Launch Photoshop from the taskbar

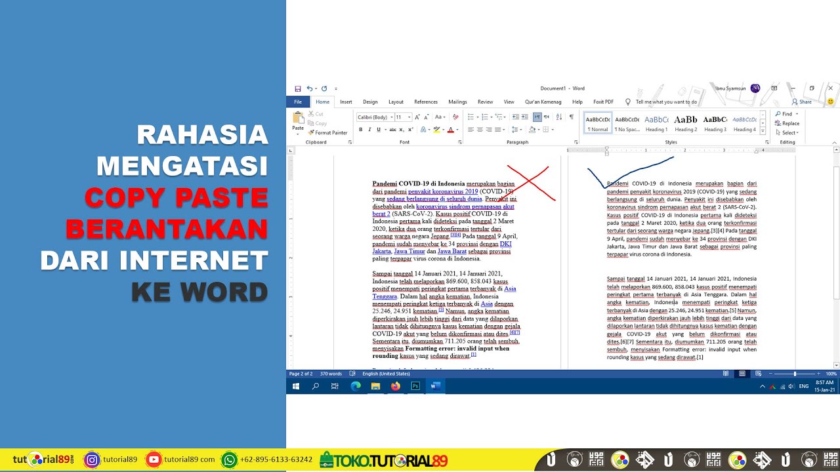pyautogui.click(x=415, y=386)
